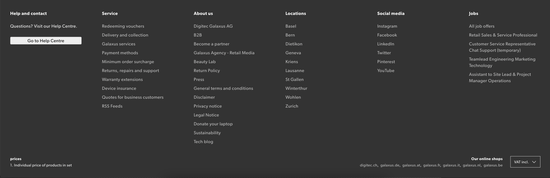
Task: Open Digitec Galaxus AG page
Action: (213, 26)
